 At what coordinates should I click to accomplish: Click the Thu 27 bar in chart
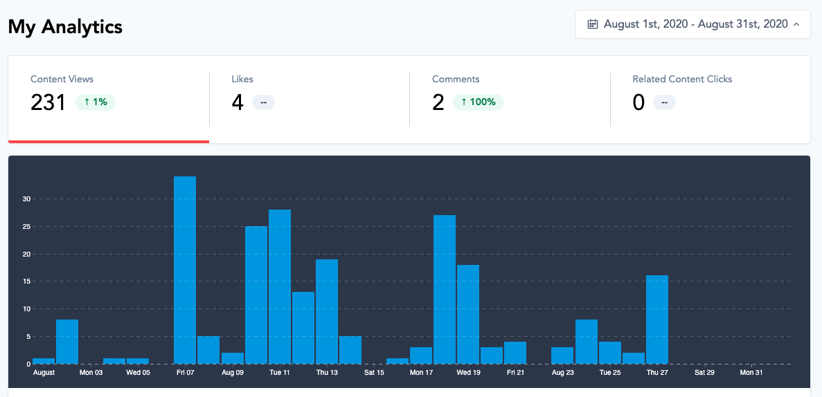click(657, 320)
